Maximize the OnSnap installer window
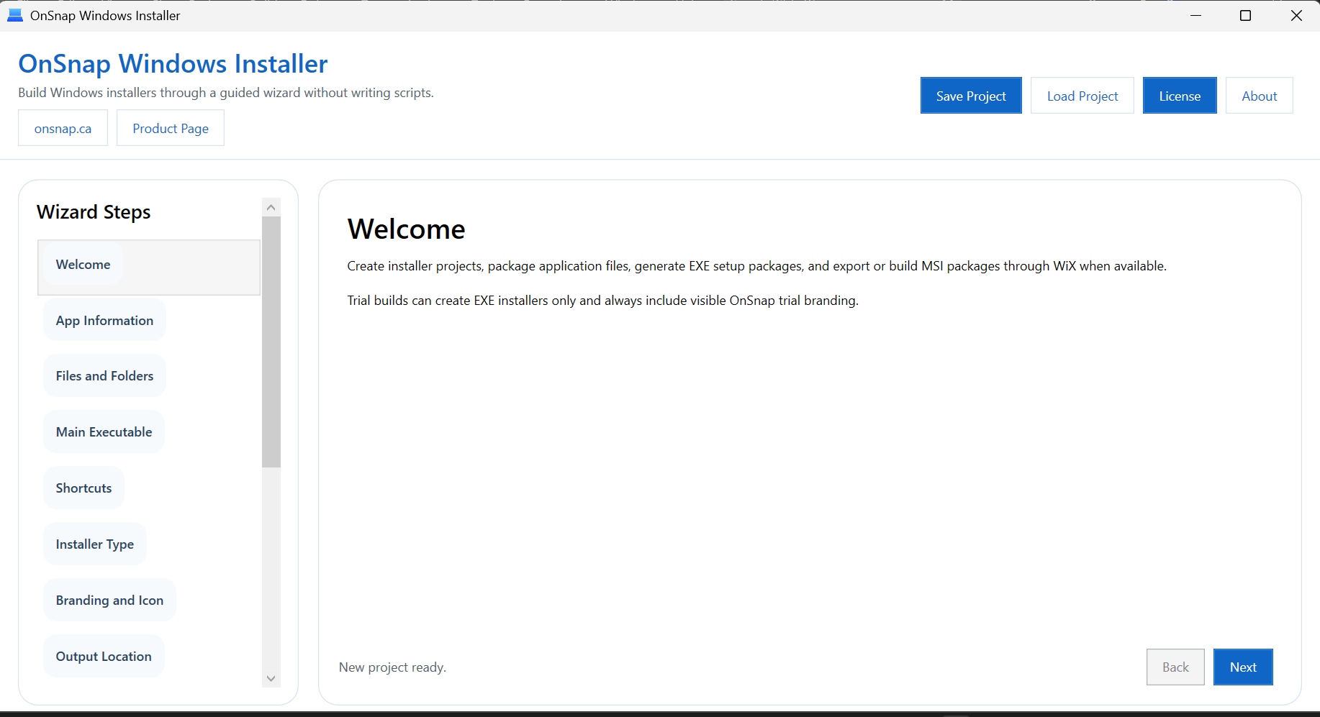Screen dimensions: 1320x717 1246,15
